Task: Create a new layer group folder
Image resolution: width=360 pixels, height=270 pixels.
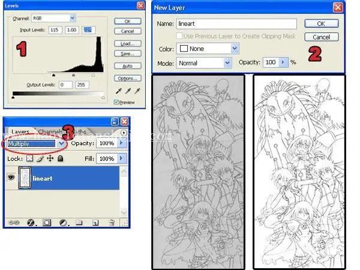Action: point(79,222)
